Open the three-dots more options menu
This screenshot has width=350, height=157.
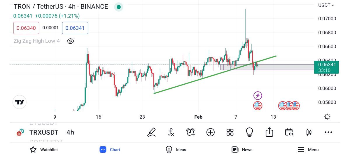(x=328, y=132)
